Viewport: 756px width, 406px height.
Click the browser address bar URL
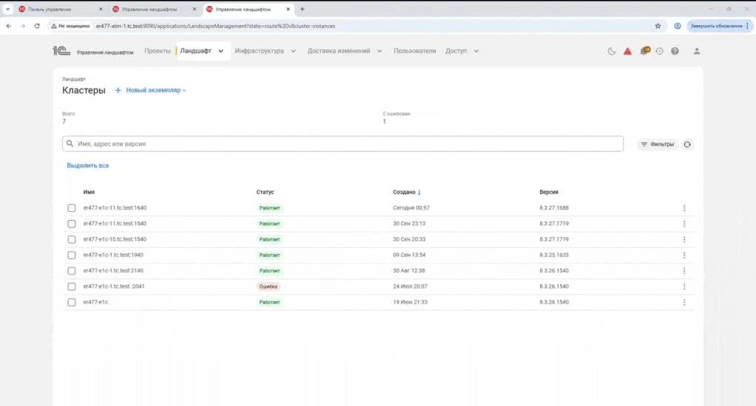[215, 26]
